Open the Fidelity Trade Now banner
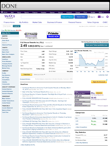This screenshot has height=146, width=110. click(53, 35)
